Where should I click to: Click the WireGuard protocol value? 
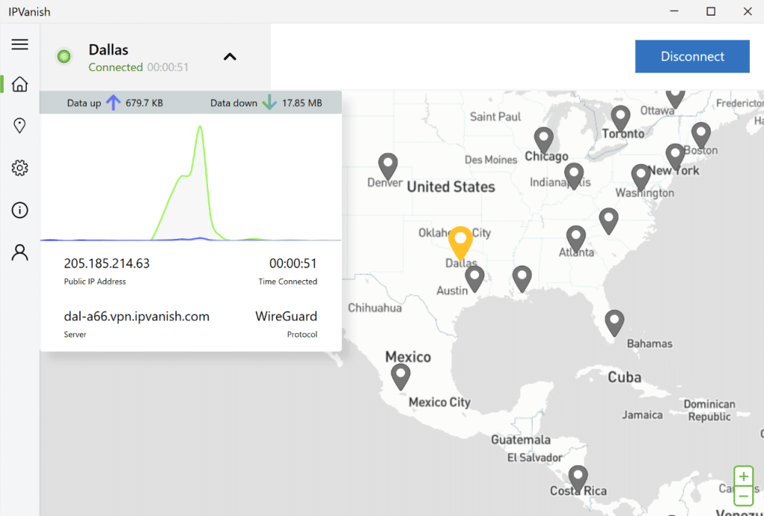(286, 317)
